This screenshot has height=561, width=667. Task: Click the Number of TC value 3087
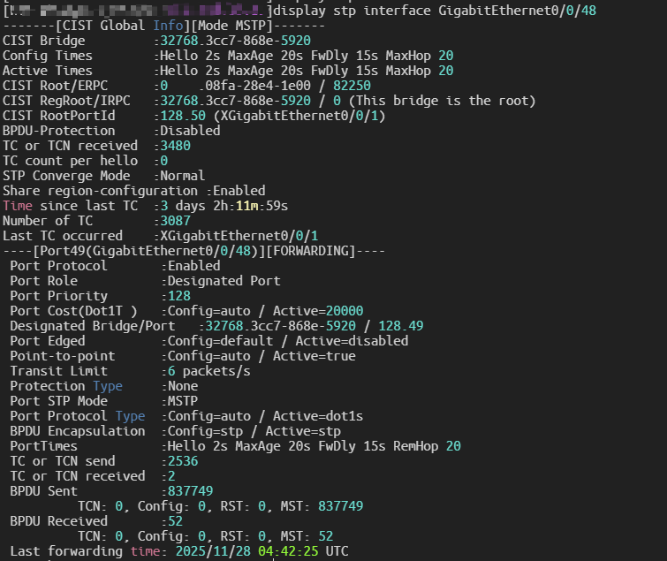point(173,221)
